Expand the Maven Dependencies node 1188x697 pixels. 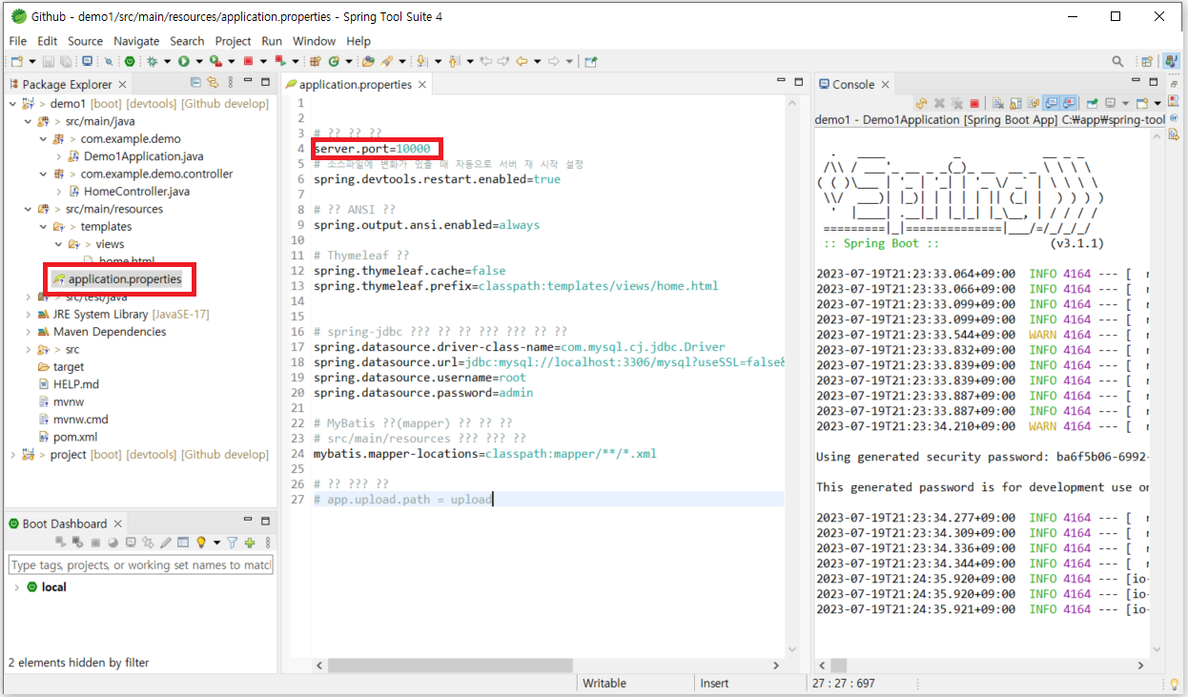(28, 332)
